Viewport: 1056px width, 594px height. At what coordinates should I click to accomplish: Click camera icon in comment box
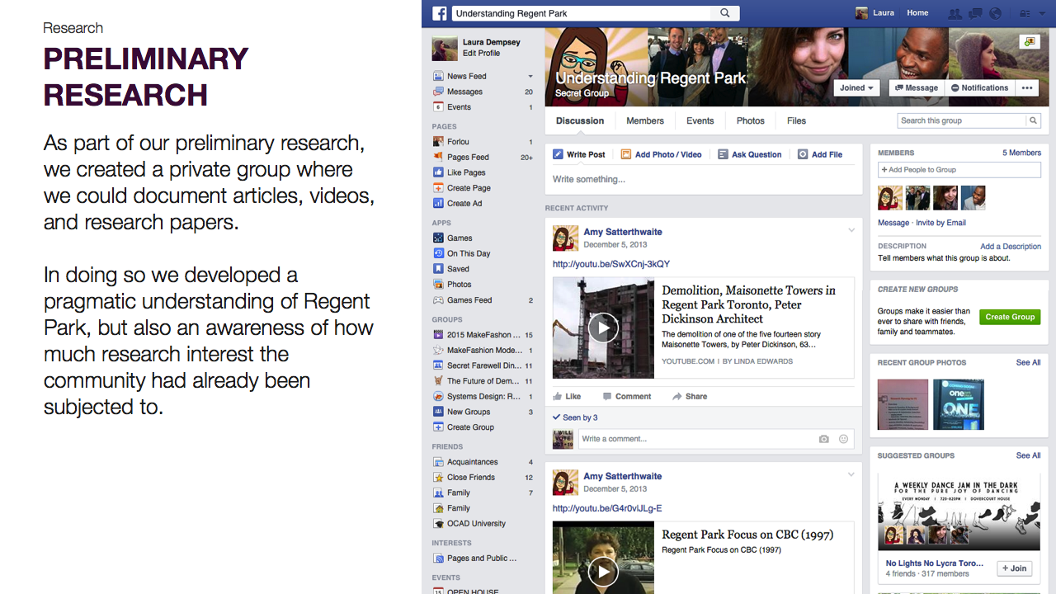point(823,439)
